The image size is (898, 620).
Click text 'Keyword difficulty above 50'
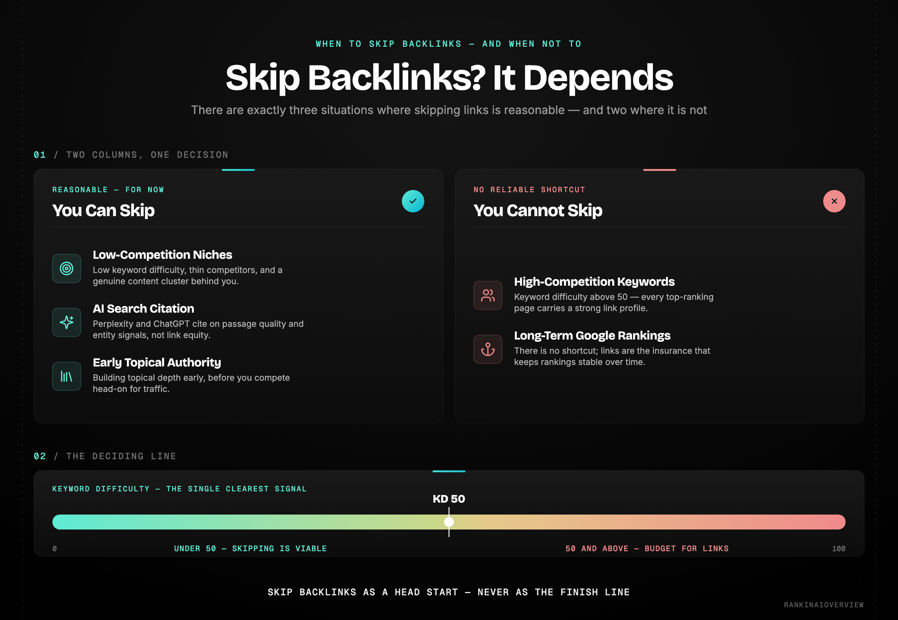[571, 297]
